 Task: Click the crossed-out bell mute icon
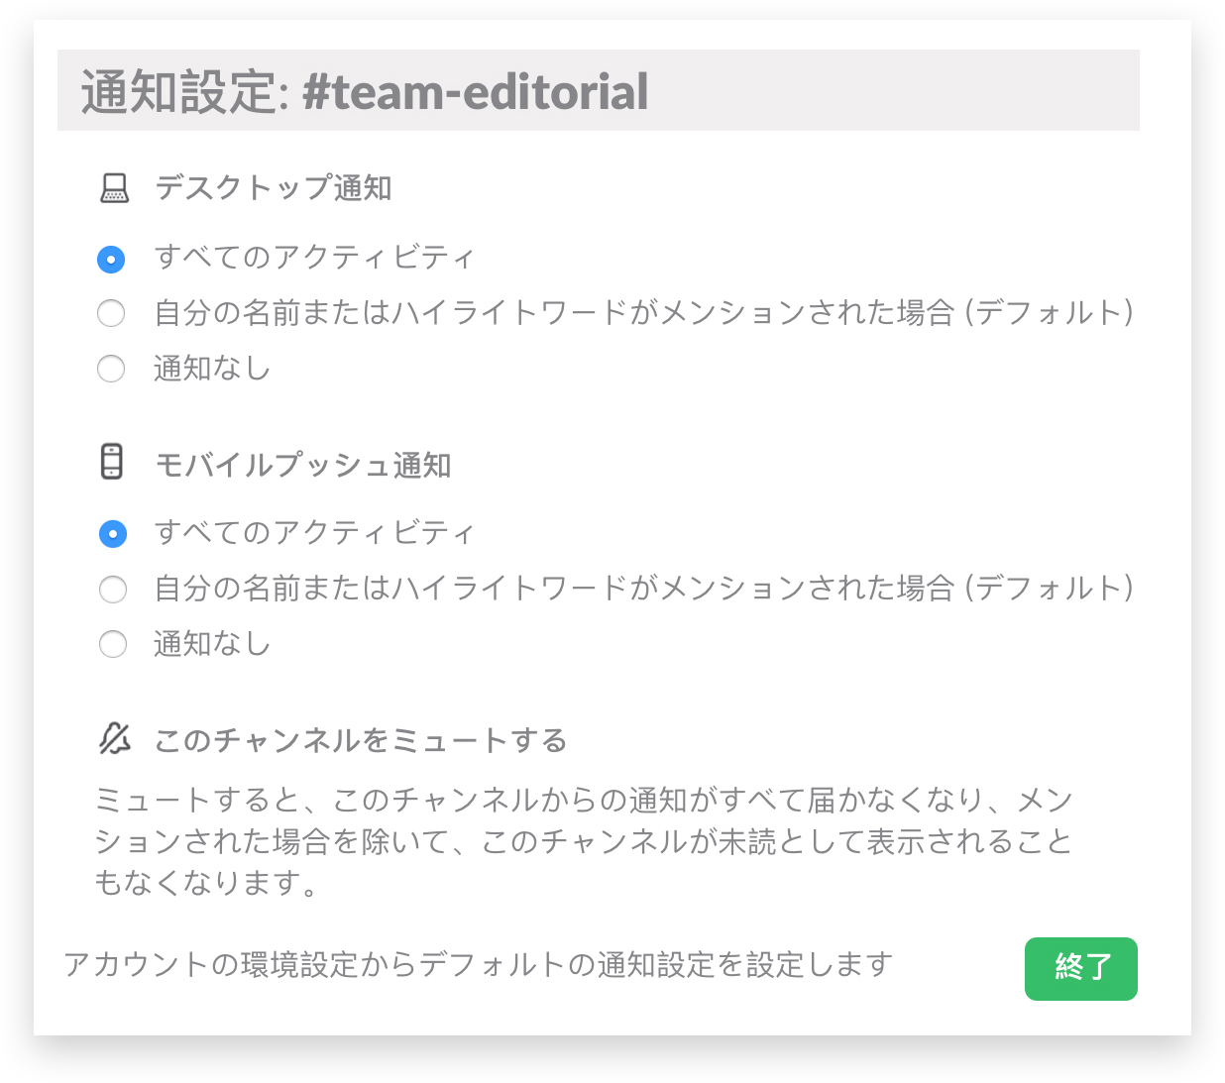tap(115, 738)
